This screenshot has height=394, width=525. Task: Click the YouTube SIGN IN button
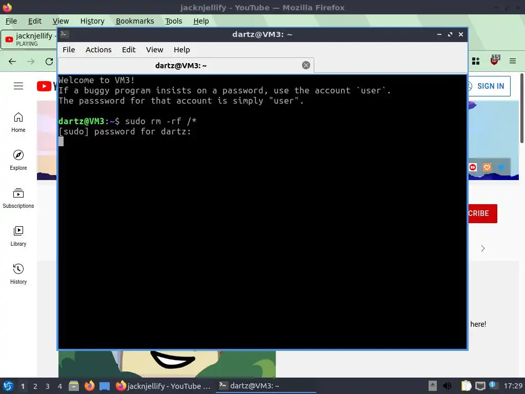click(x=489, y=86)
